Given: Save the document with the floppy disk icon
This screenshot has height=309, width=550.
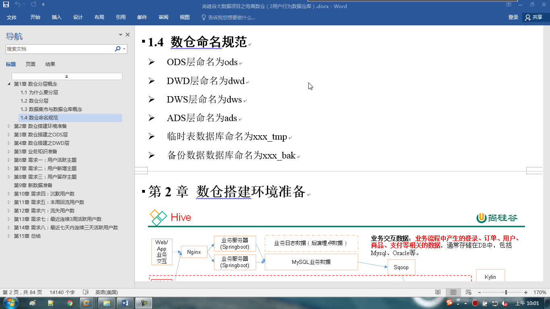Looking at the screenshot, I should tap(6, 4).
